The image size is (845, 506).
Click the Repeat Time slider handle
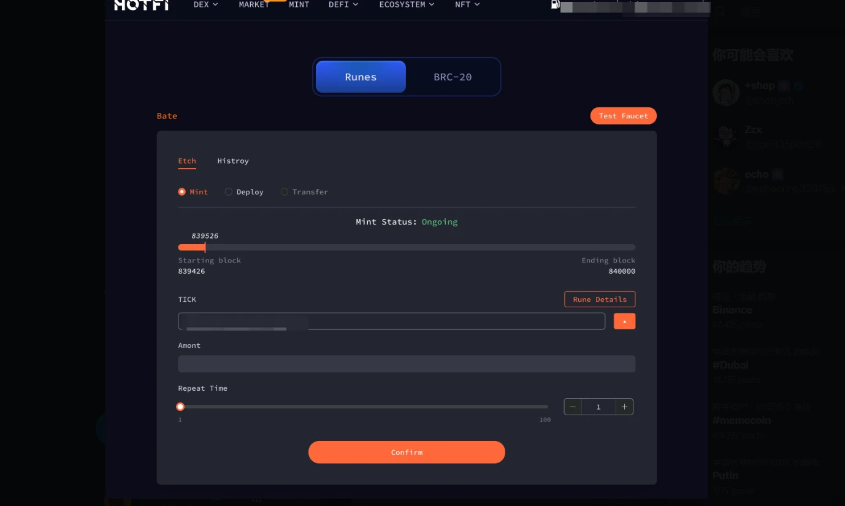click(x=180, y=406)
